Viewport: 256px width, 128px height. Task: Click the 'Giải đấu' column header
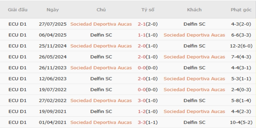(18, 10)
